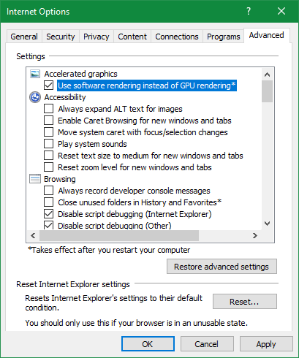Click the settings list scroll up arrow

tap(268, 75)
